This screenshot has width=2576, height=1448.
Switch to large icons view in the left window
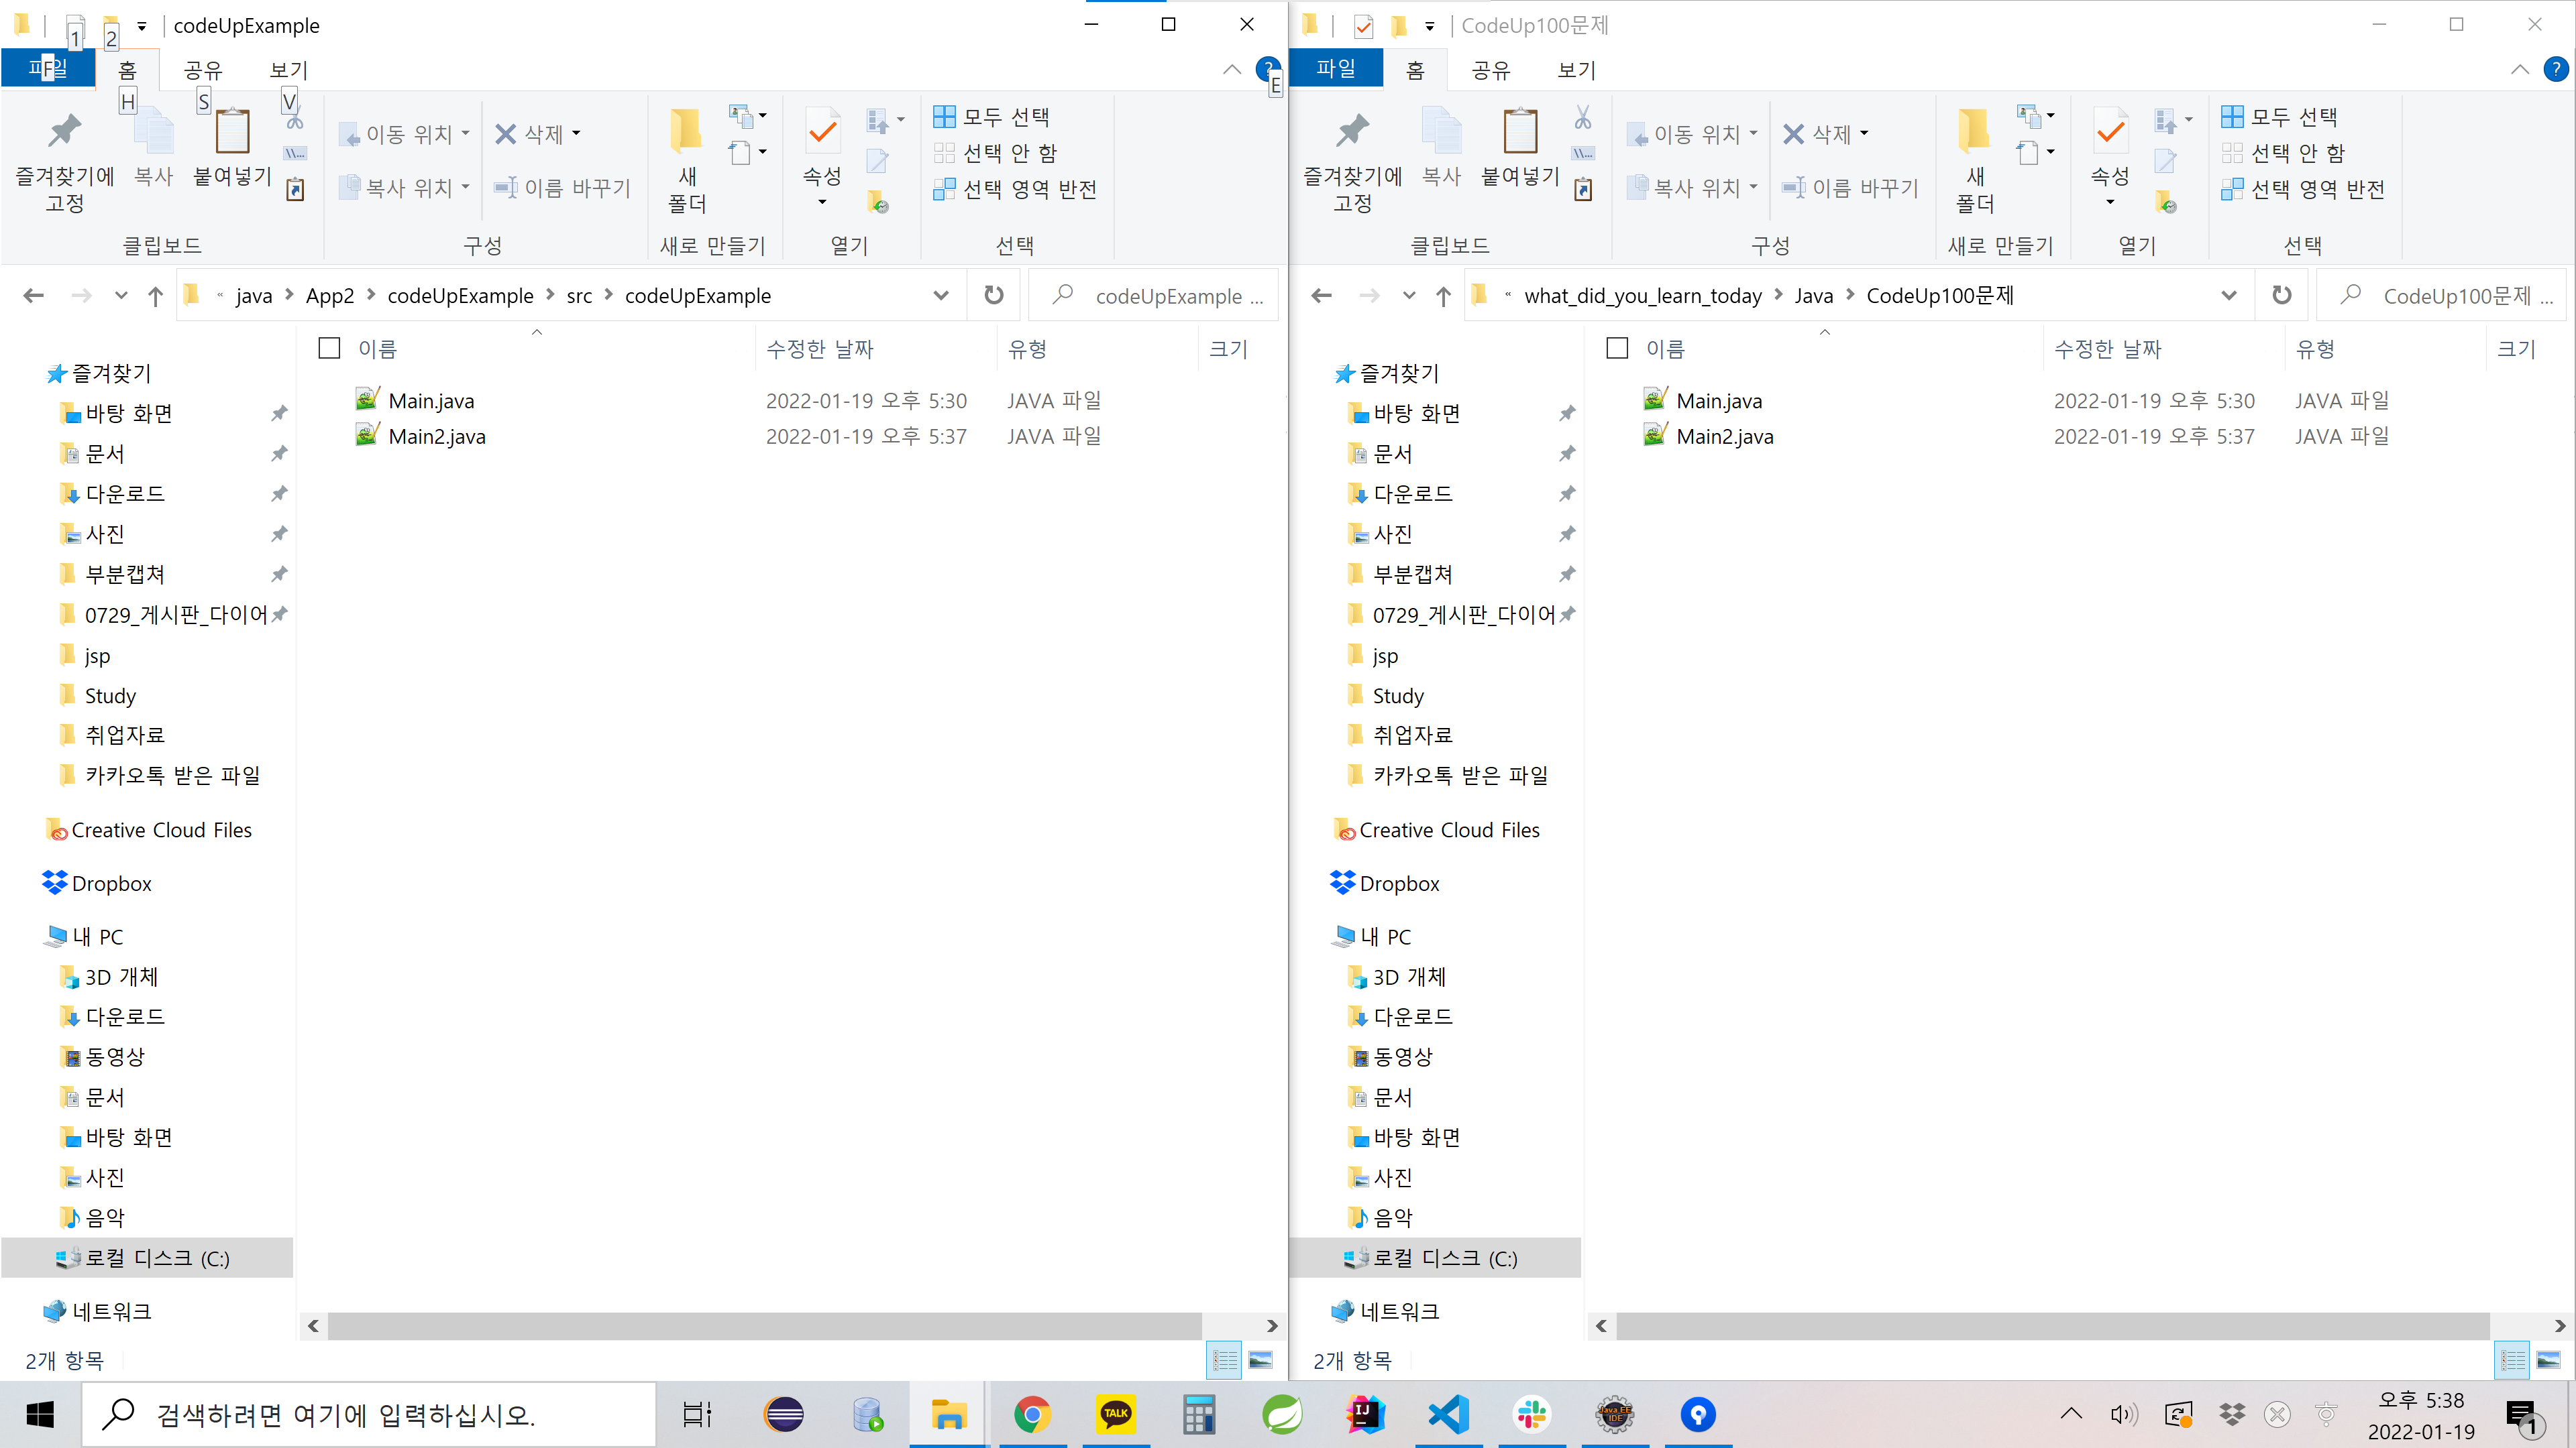pos(1261,1359)
